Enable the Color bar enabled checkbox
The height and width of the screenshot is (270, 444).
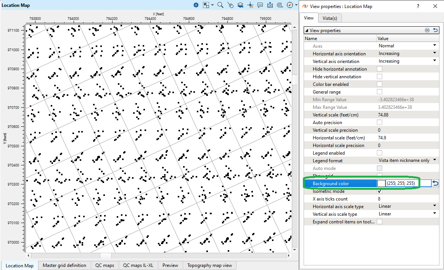pos(380,84)
